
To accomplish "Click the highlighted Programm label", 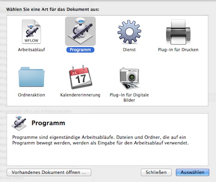I will [x=80, y=50].
